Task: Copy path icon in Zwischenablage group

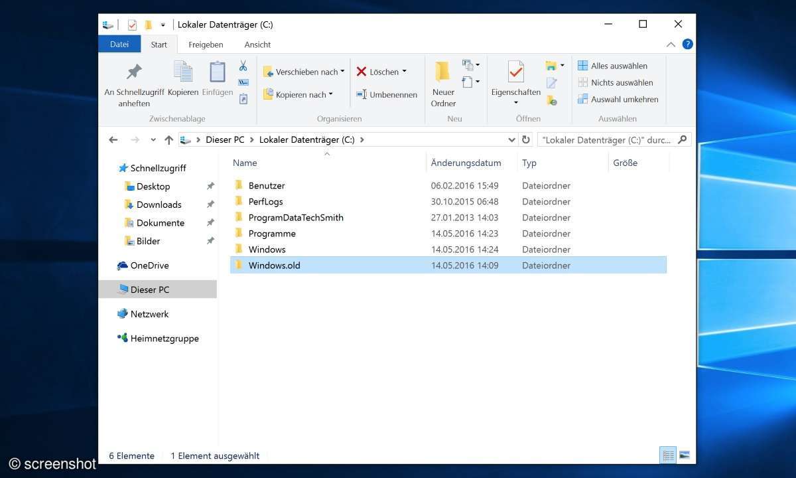Action: (x=243, y=82)
